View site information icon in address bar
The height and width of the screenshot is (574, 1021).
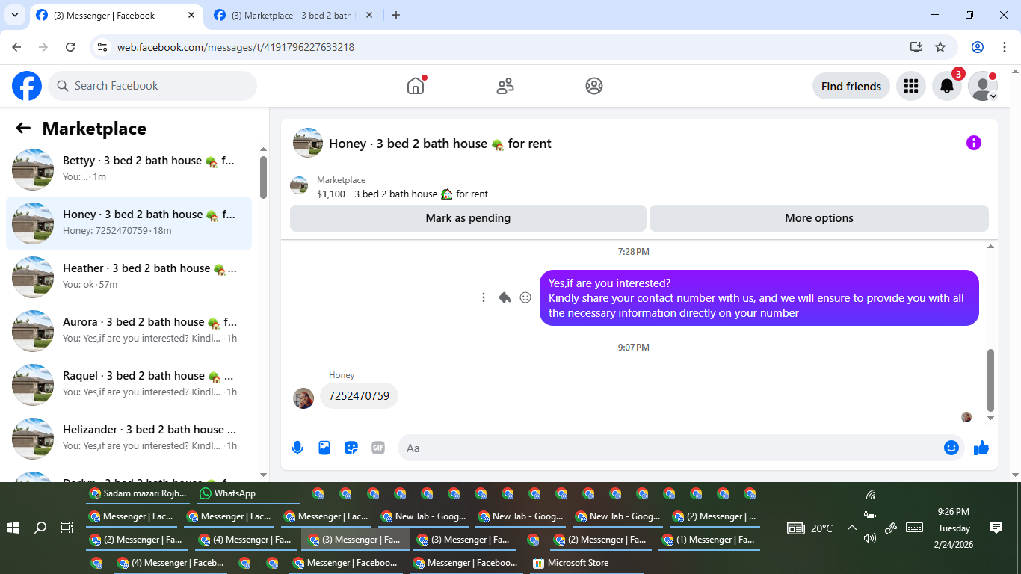pos(103,47)
